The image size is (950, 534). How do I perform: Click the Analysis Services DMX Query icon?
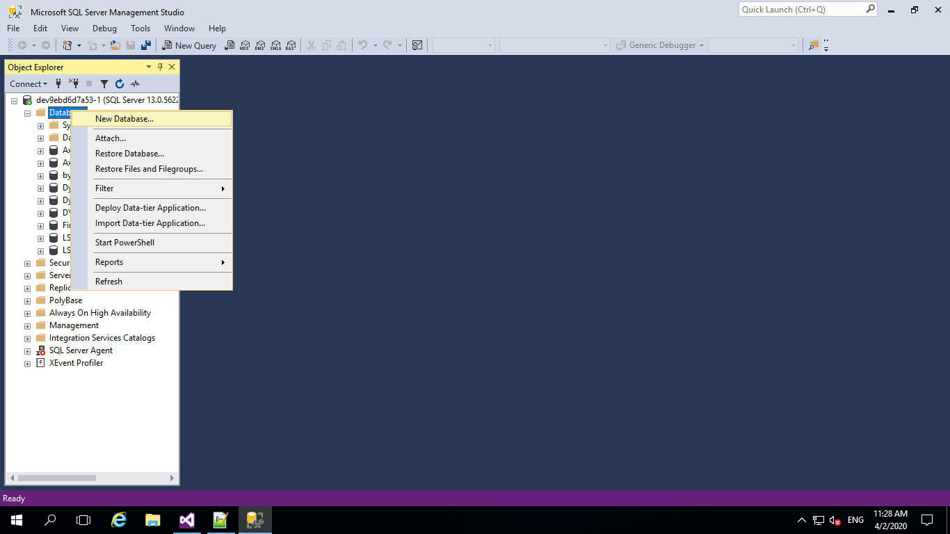260,45
